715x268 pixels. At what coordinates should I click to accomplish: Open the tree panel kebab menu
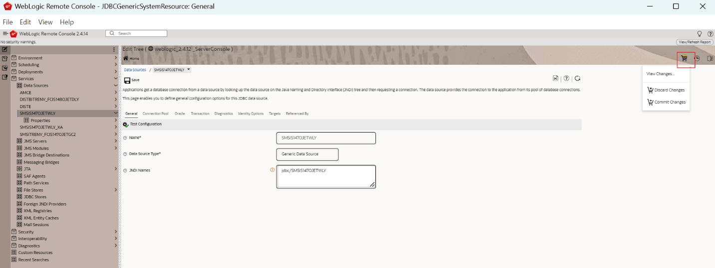click(x=114, y=49)
